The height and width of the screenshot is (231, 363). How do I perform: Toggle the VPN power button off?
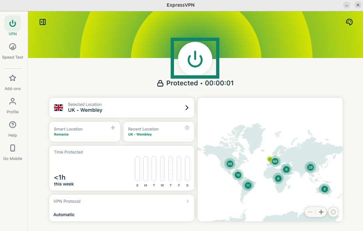point(195,59)
